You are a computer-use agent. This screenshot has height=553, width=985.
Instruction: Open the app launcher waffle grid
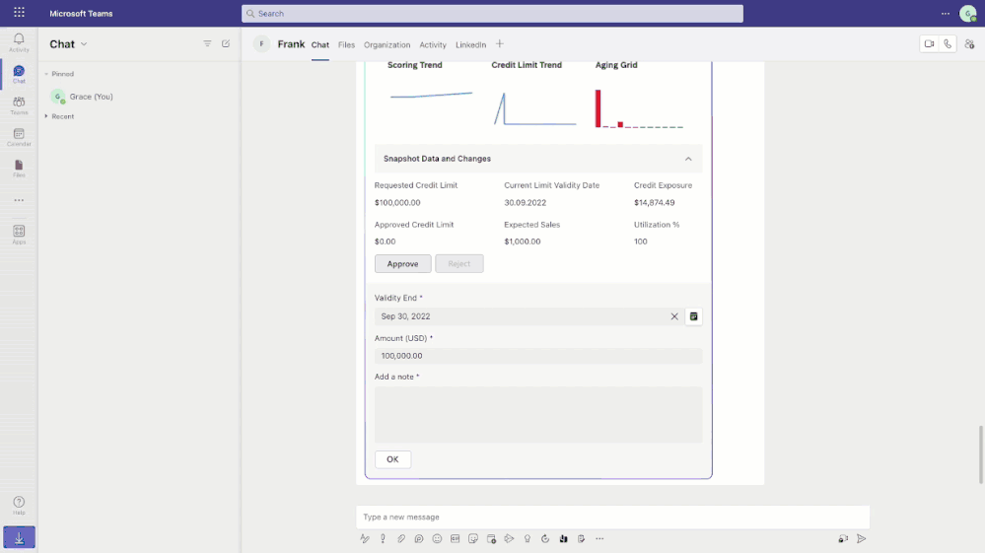(x=19, y=13)
